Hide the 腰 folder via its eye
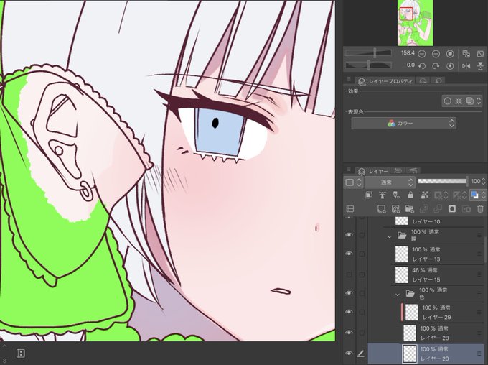Screen dimensions: 488x365 (349, 235)
